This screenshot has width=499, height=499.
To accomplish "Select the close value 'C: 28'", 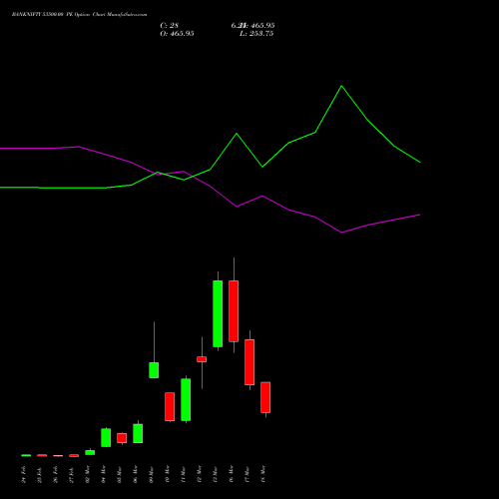I will click(170, 26).
